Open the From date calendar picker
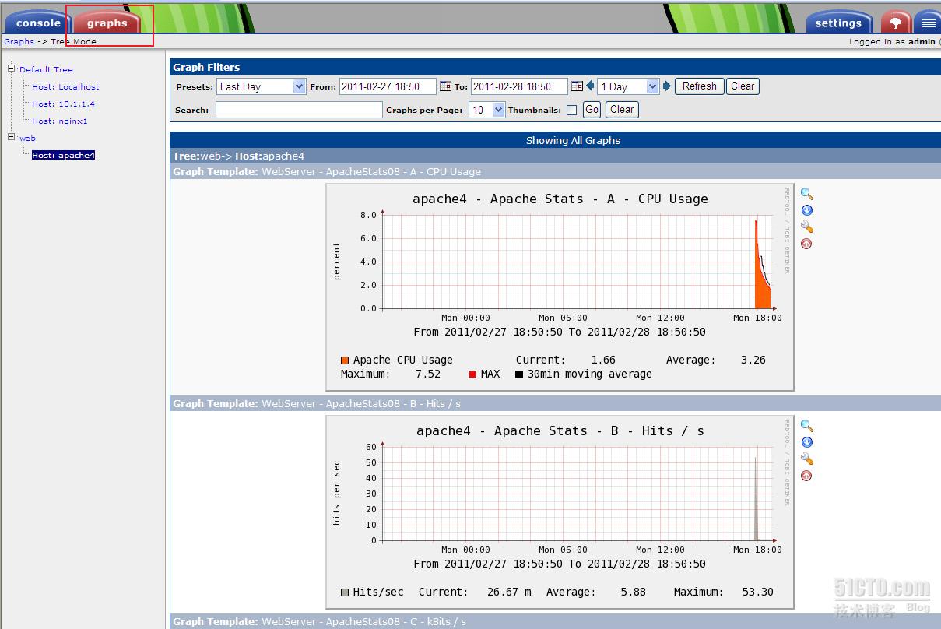Image resolution: width=941 pixels, height=629 pixels. point(445,86)
